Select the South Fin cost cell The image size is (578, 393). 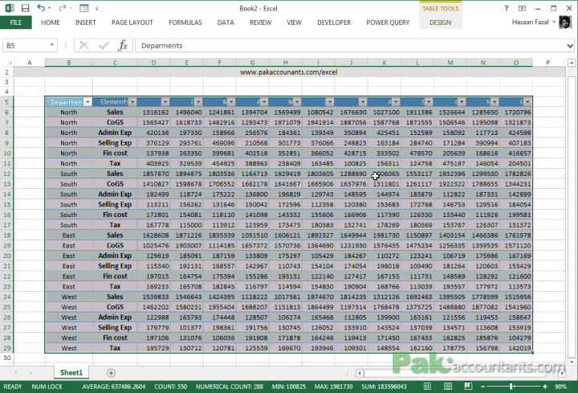tap(115, 215)
